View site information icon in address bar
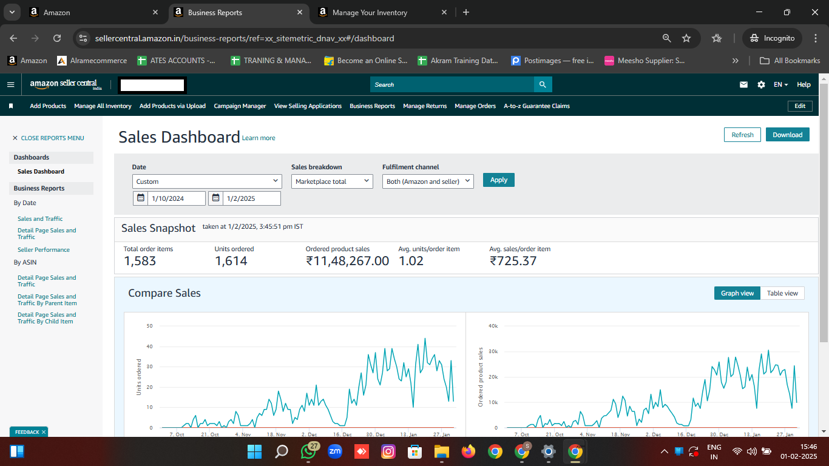 pyautogui.click(x=83, y=38)
